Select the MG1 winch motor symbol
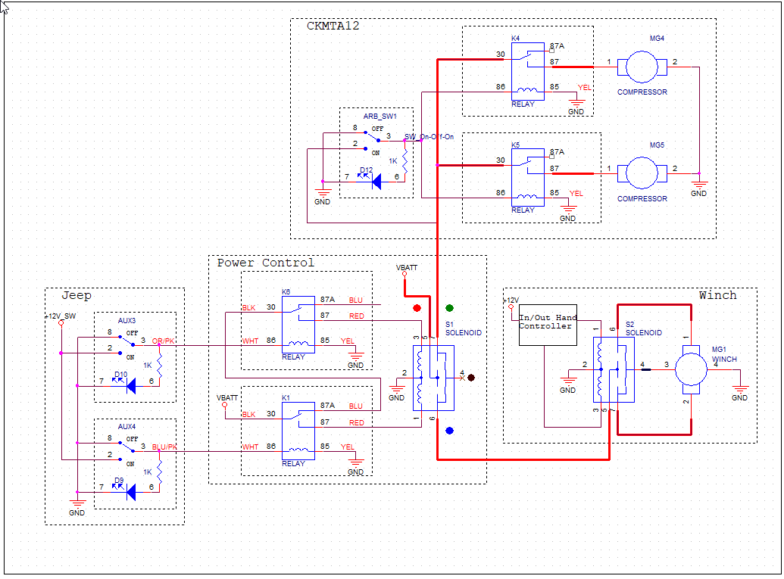 point(691,369)
